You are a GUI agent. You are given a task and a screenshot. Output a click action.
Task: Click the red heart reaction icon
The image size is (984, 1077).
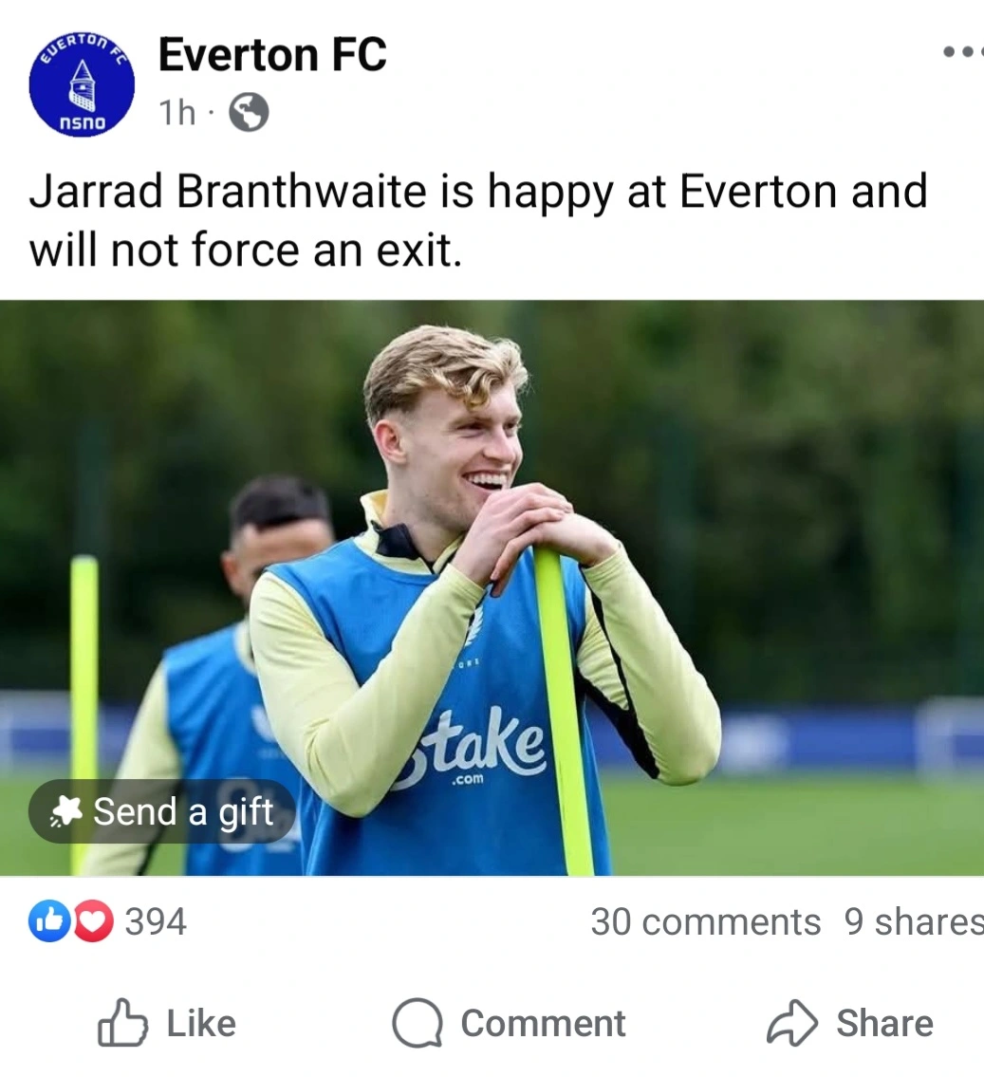[x=93, y=921]
